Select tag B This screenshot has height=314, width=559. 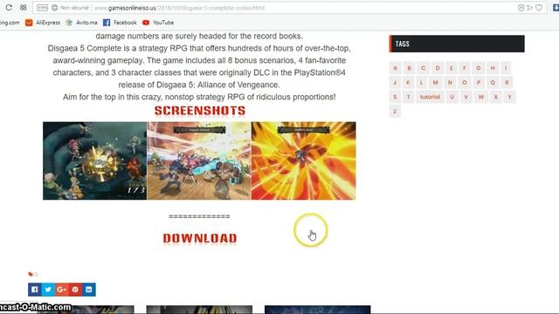tap(410, 68)
